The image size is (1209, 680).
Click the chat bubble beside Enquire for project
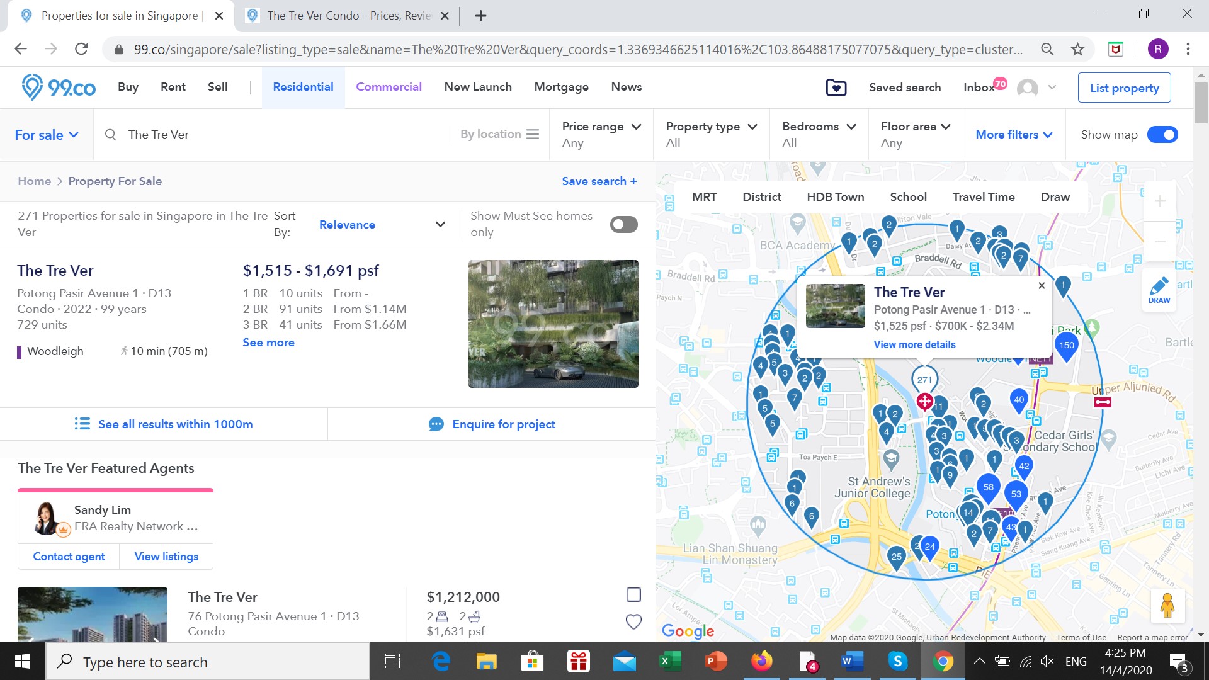436,424
